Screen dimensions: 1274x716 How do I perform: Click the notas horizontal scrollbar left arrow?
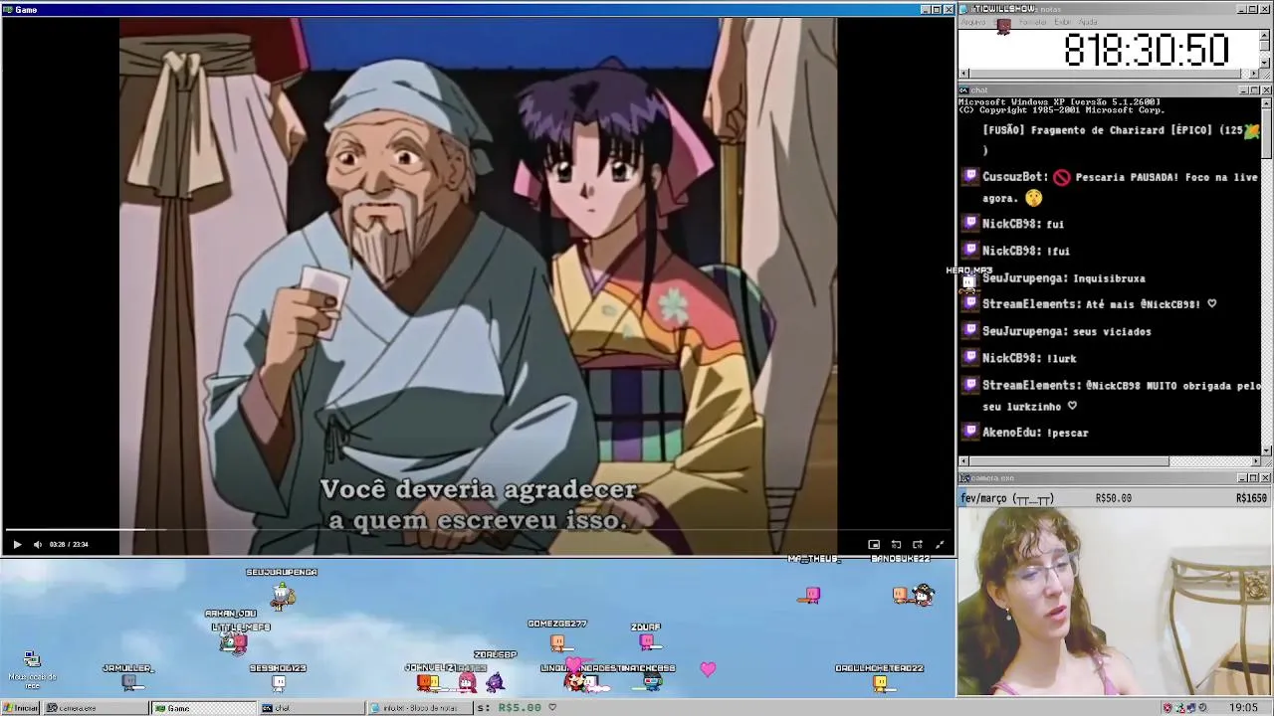963,74
